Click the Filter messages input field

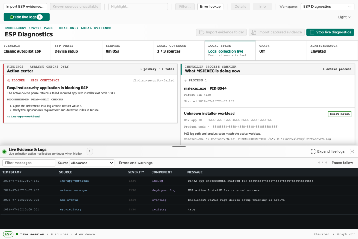[x=29, y=163]
